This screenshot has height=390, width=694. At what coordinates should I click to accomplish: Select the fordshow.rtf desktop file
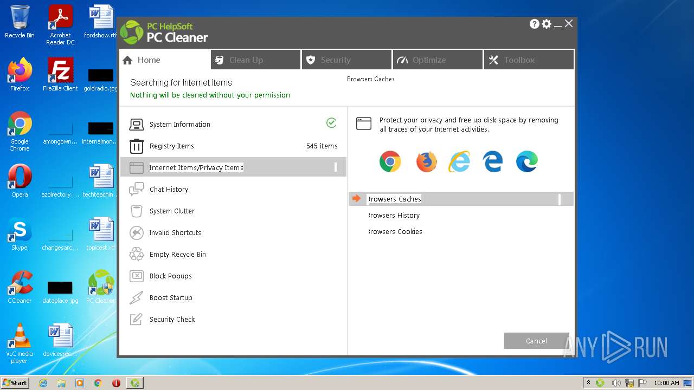point(101,22)
